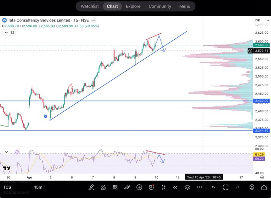Share the chart via export icon
Image resolution: width=271 pixels, height=198 pixels.
(x=264, y=187)
